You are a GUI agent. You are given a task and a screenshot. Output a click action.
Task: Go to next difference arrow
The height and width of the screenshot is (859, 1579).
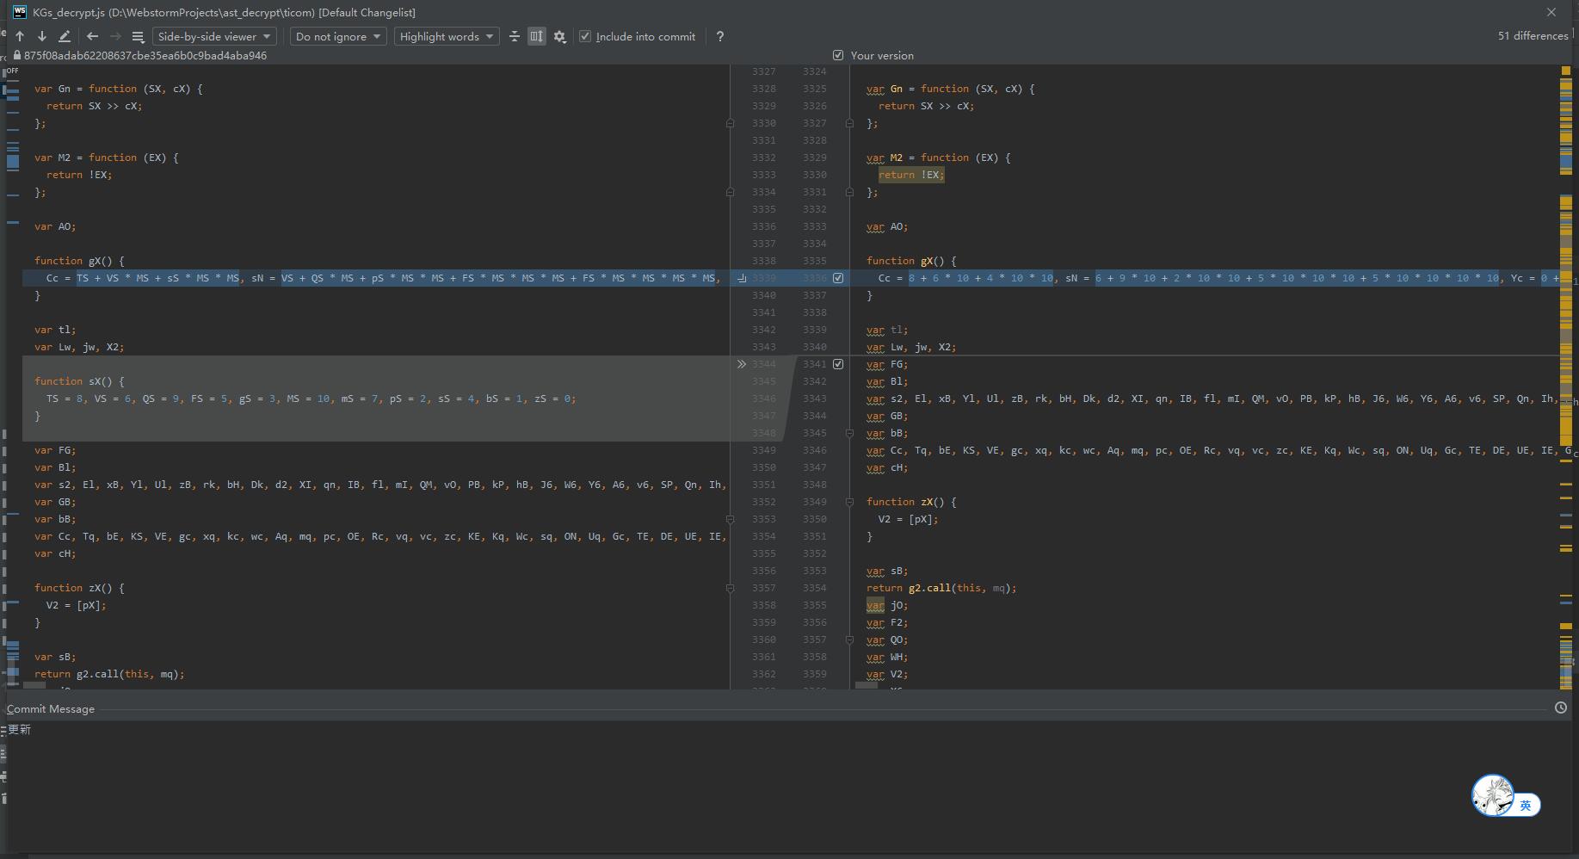click(x=41, y=36)
